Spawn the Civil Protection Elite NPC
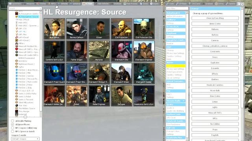Screen dimensions: 252x141 (144, 29)
